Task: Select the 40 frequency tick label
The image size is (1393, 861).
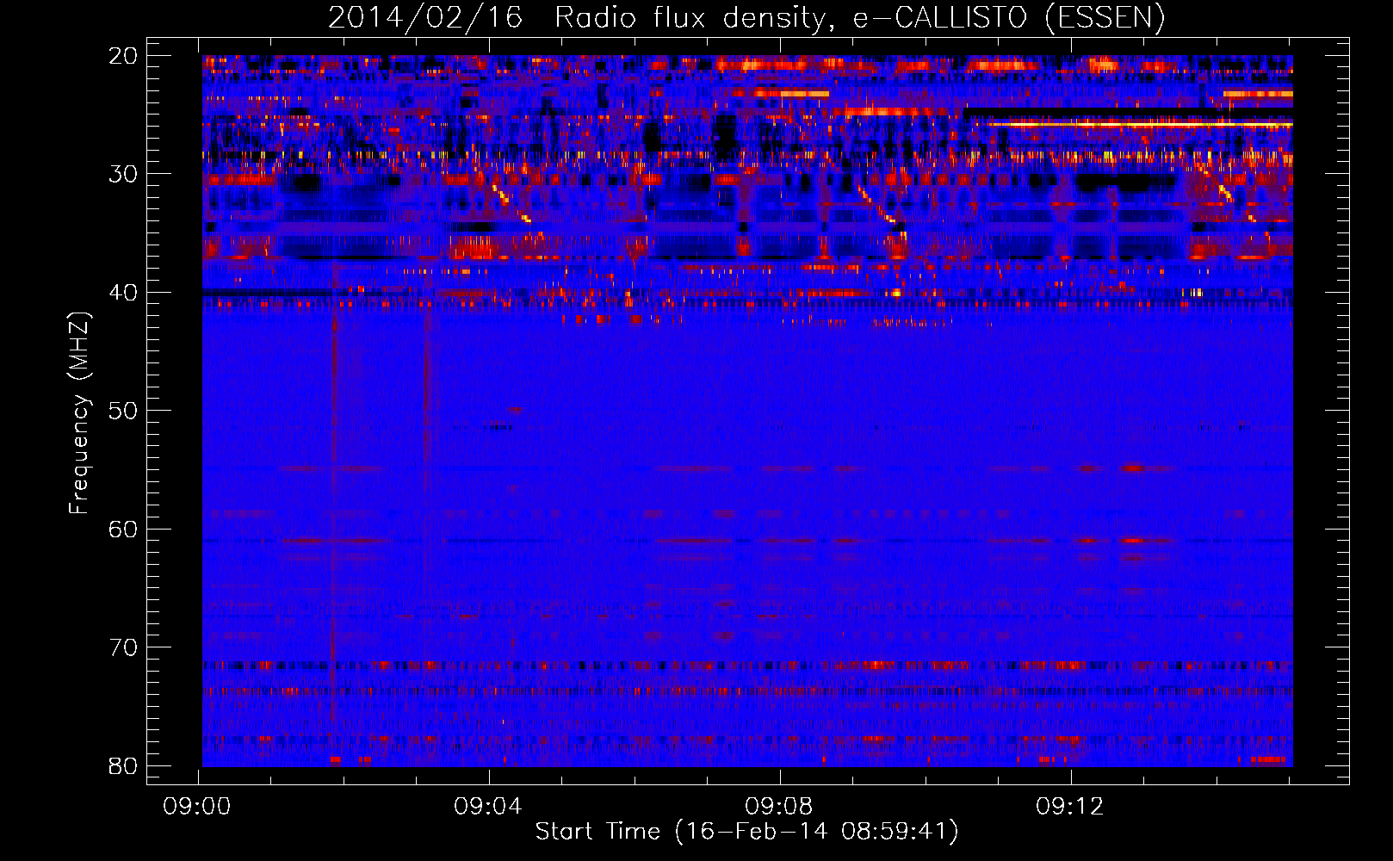Action: click(123, 293)
